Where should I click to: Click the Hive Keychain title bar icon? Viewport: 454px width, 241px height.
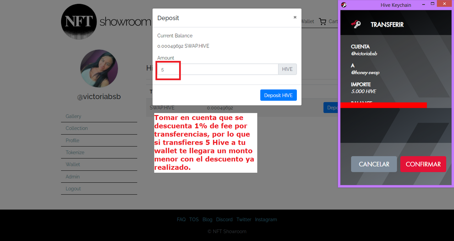tap(343, 5)
